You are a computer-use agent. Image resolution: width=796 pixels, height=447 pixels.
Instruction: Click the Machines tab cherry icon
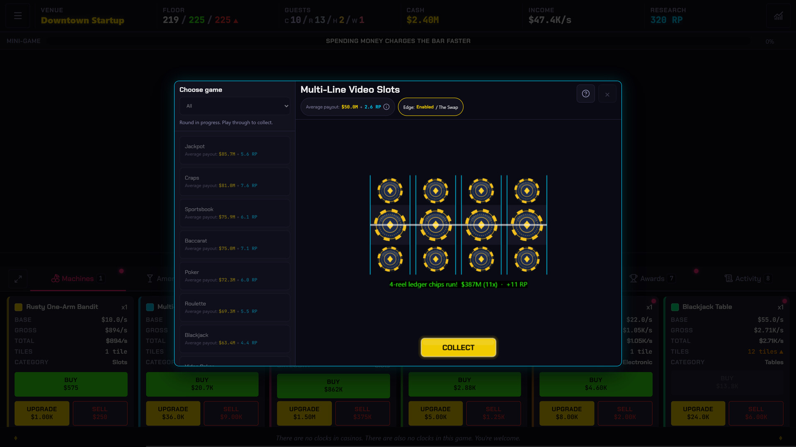[x=55, y=279]
